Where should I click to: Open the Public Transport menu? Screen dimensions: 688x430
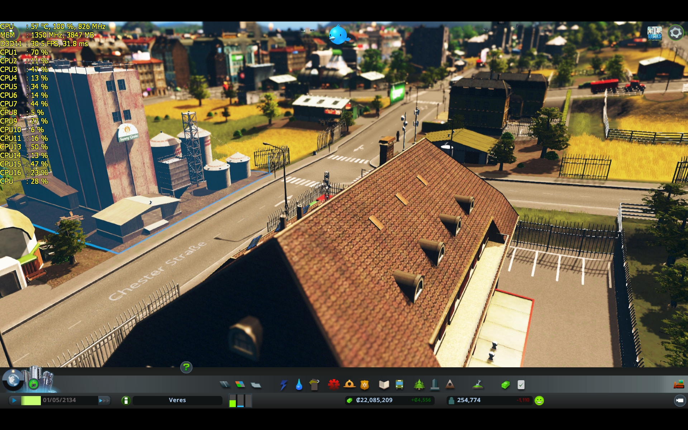coord(399,385)
